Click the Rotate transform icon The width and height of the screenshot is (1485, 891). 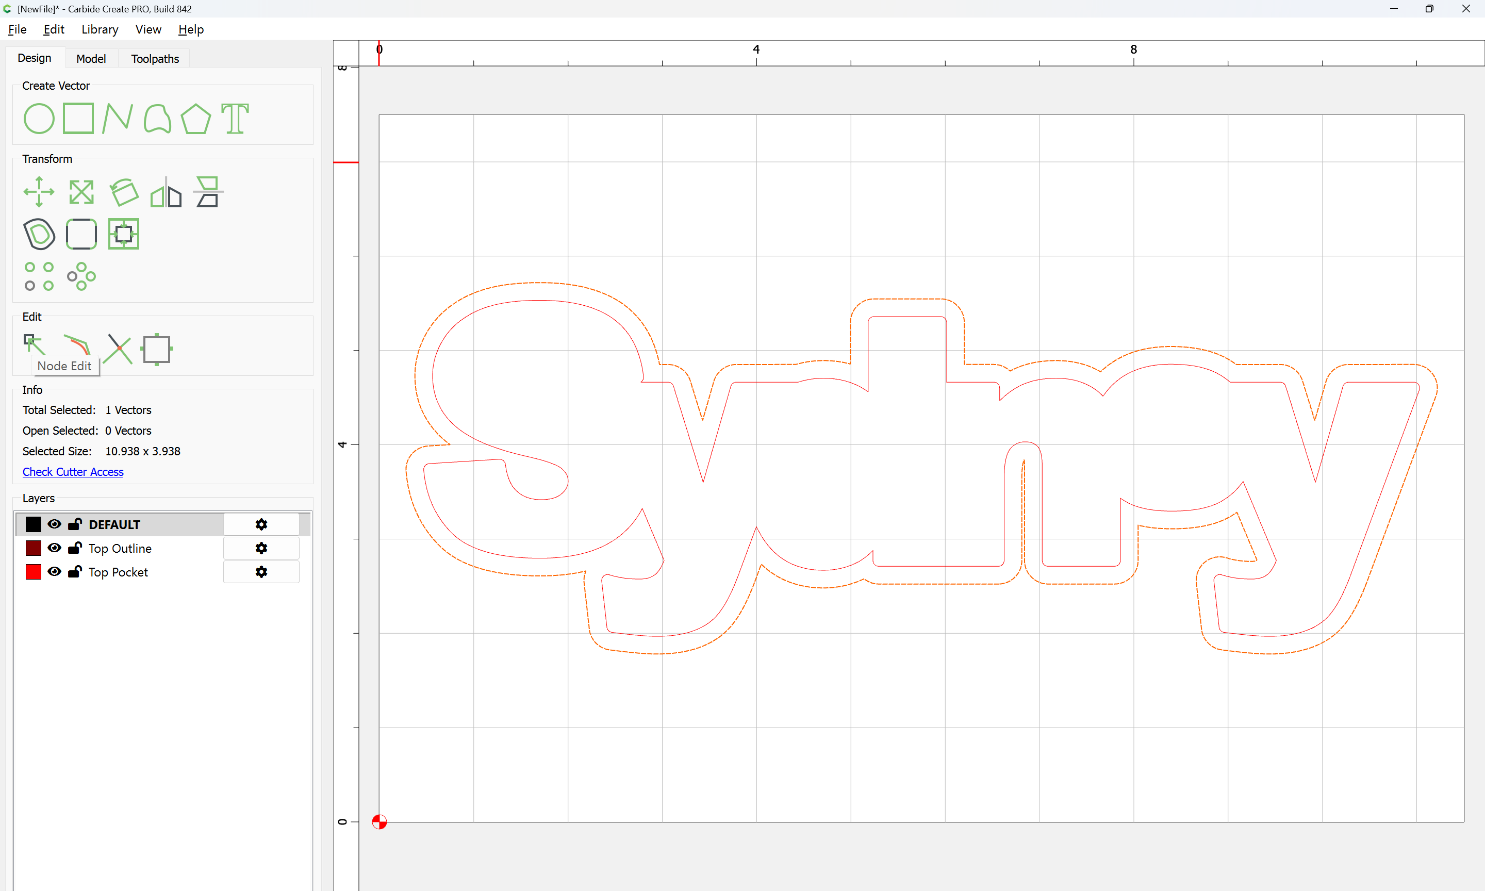[124, 192]
